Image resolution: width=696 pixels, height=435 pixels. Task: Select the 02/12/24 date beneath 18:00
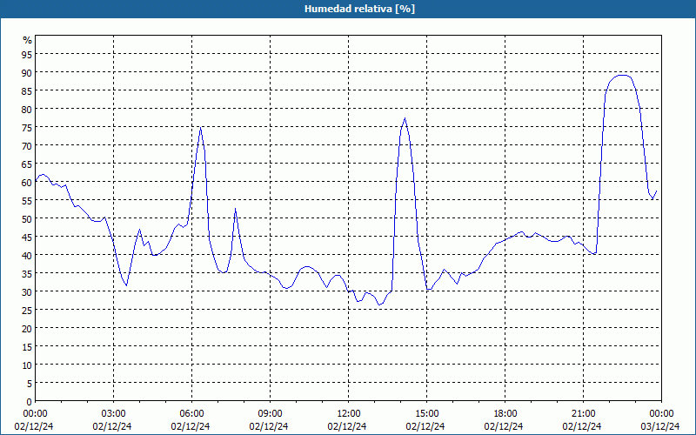point(504,426)
